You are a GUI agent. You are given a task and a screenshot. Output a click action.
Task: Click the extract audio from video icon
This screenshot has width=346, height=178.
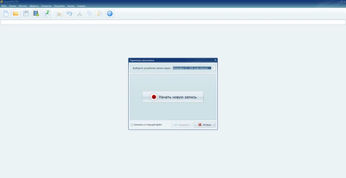[36, 14]
